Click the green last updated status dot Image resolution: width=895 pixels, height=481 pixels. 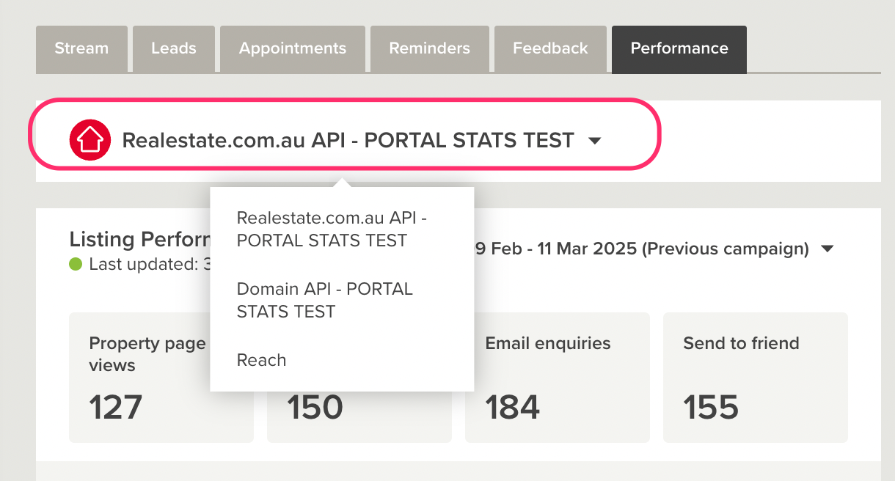[76, 264]
